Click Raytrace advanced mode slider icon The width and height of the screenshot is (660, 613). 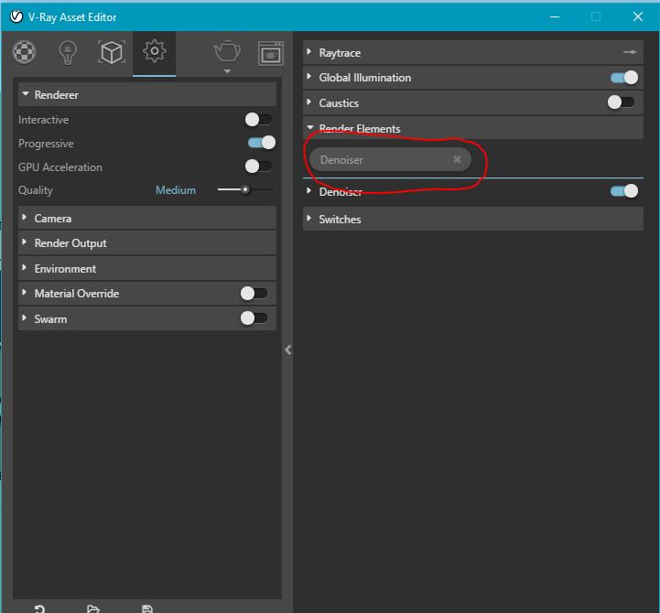click(630, 52)
